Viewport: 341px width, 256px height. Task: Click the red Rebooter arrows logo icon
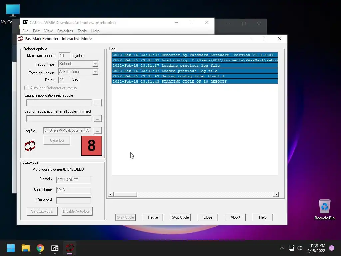[x=30, y=146]
